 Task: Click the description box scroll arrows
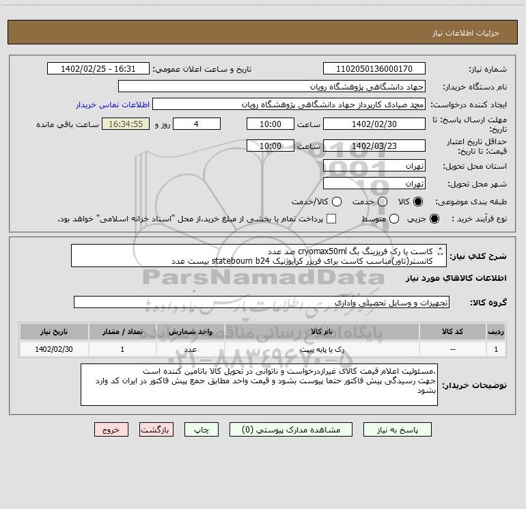pos(440,251)
